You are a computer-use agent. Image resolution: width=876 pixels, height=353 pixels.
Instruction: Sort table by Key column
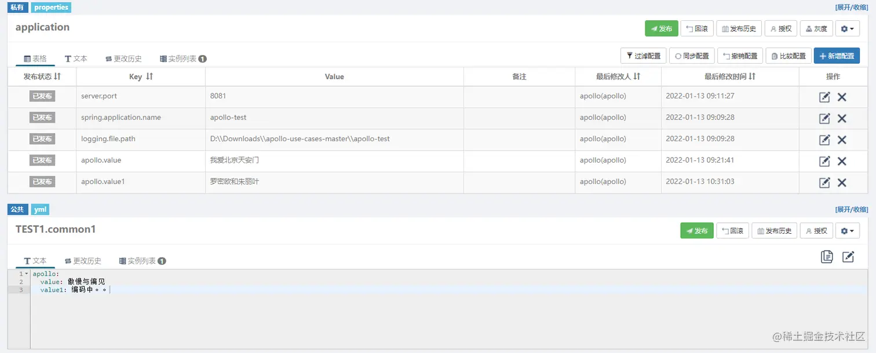click(149, 76)
